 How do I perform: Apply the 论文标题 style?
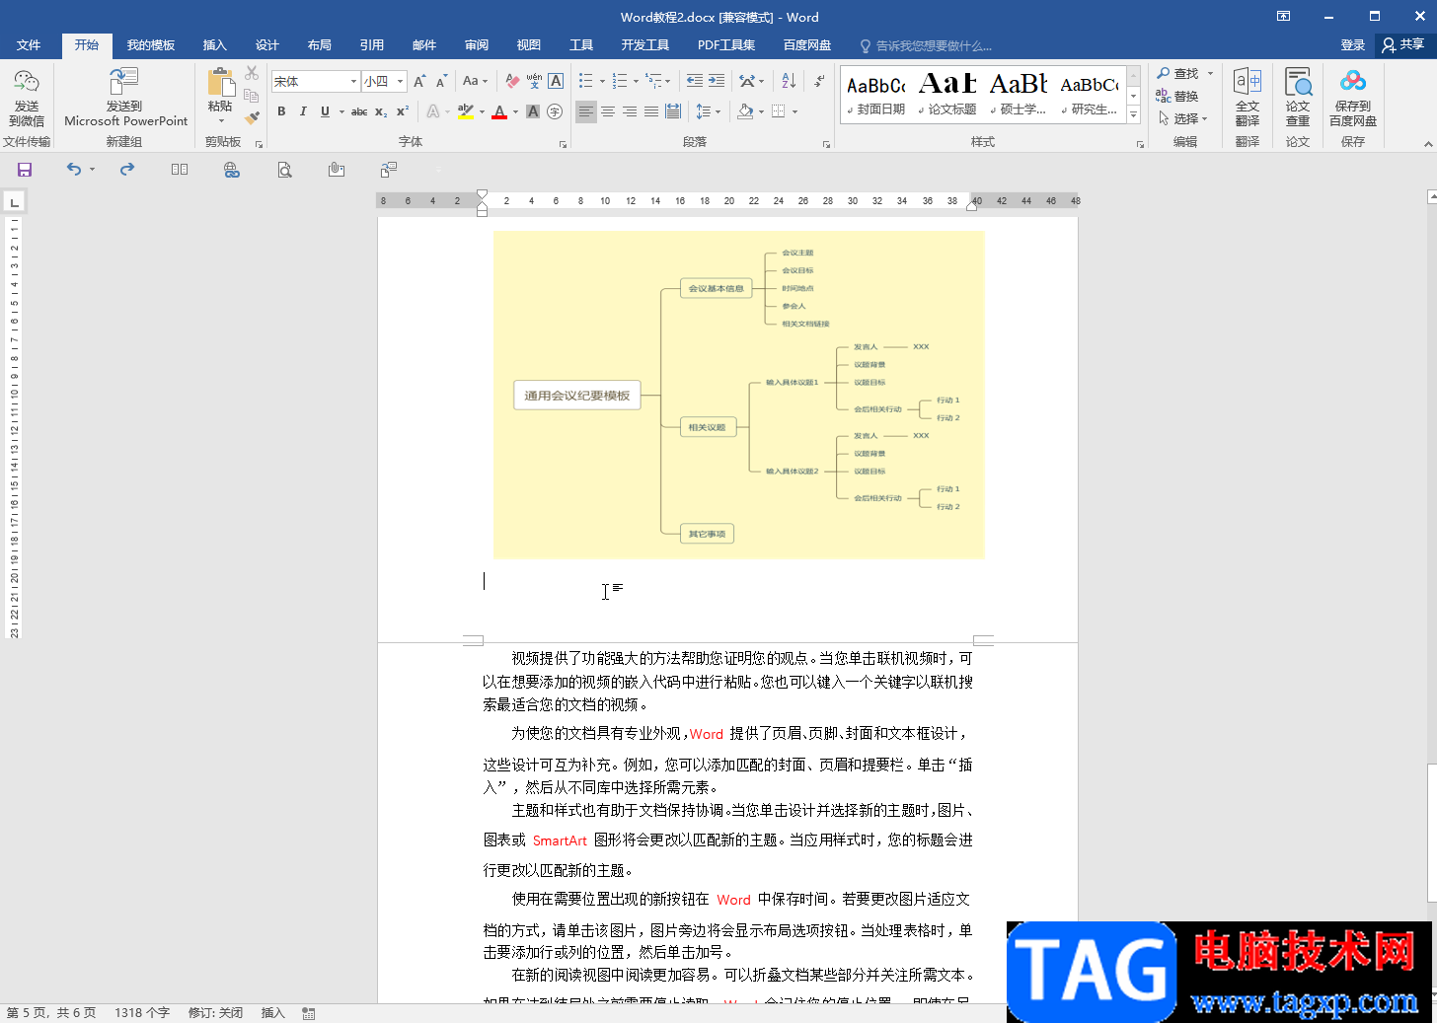coord(947,95)
